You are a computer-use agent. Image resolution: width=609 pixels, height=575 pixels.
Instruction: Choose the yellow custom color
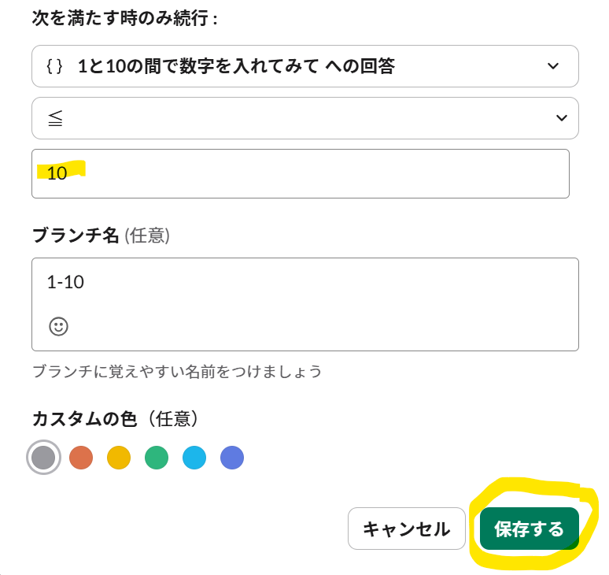pyautogui.click(x=119, y=458)
